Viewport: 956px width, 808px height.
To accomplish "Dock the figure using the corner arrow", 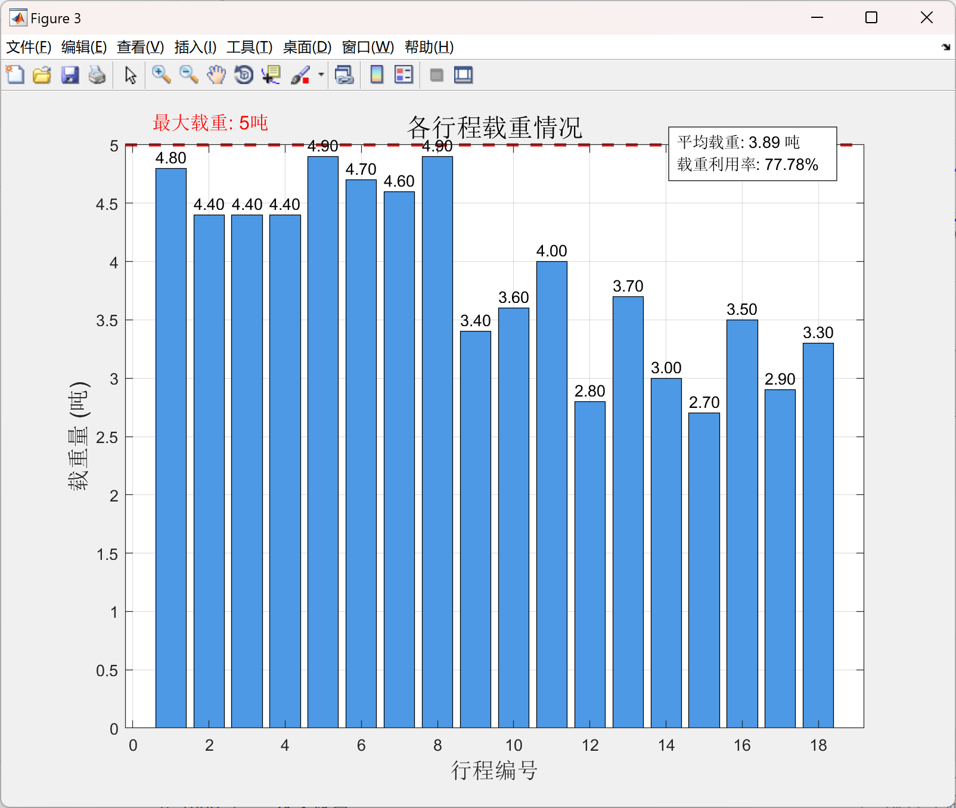I will click(946, 47).
